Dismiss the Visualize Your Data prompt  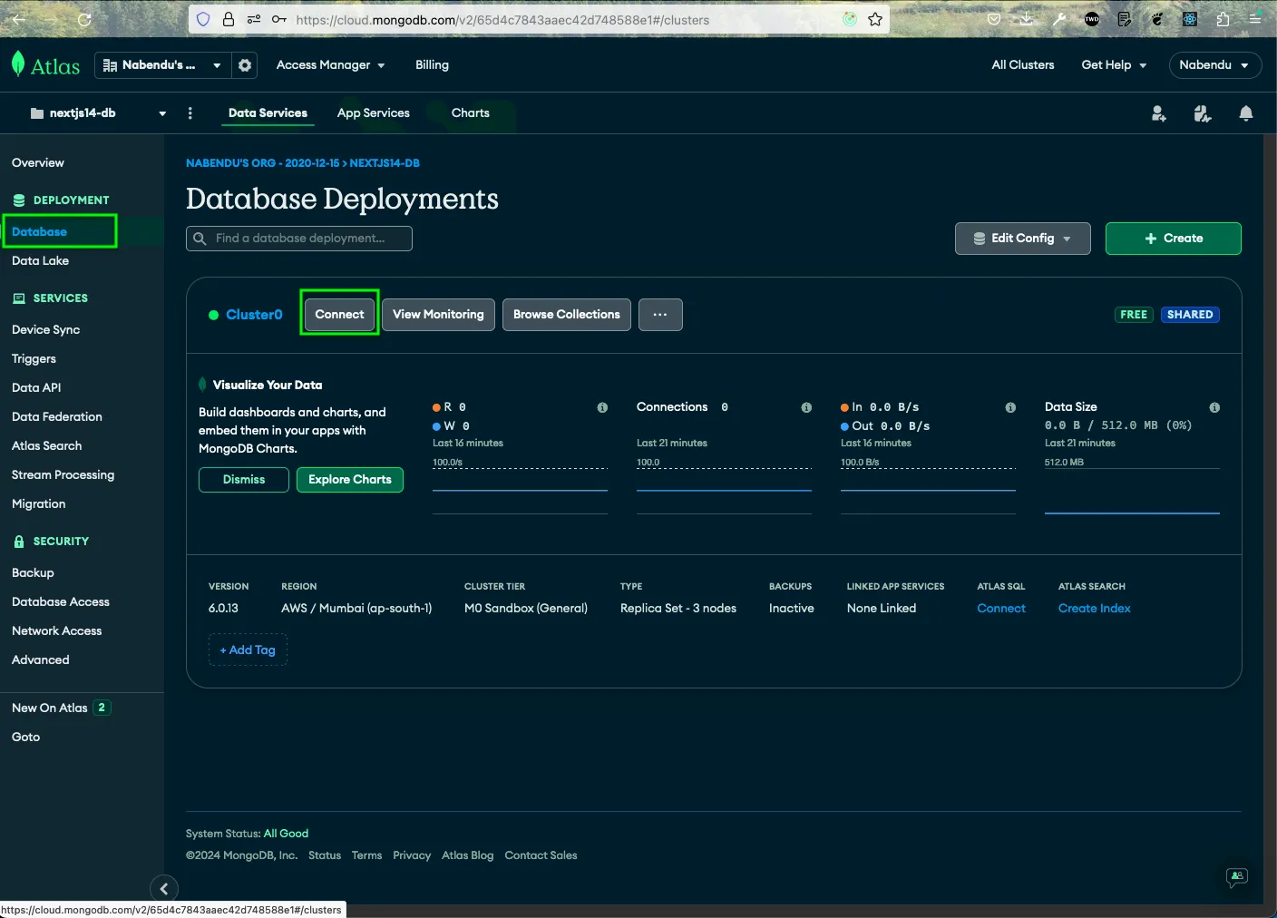click(x=244, y=480)
